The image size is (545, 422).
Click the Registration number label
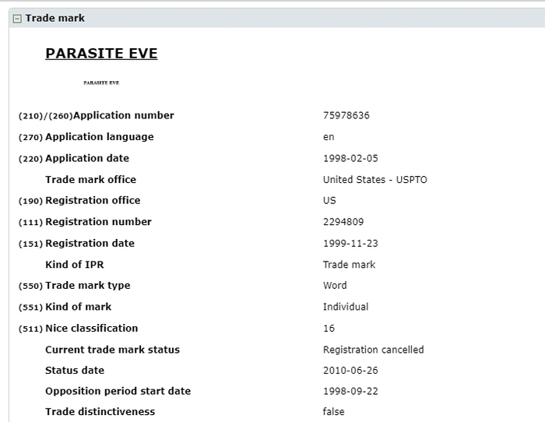[98, 222]
